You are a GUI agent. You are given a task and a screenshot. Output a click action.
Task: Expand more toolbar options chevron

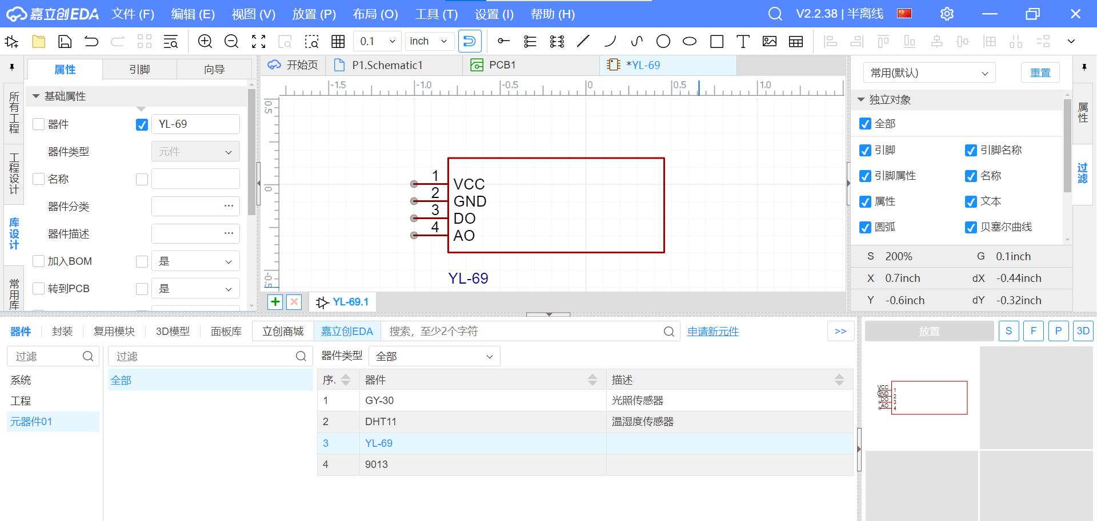1071,41
